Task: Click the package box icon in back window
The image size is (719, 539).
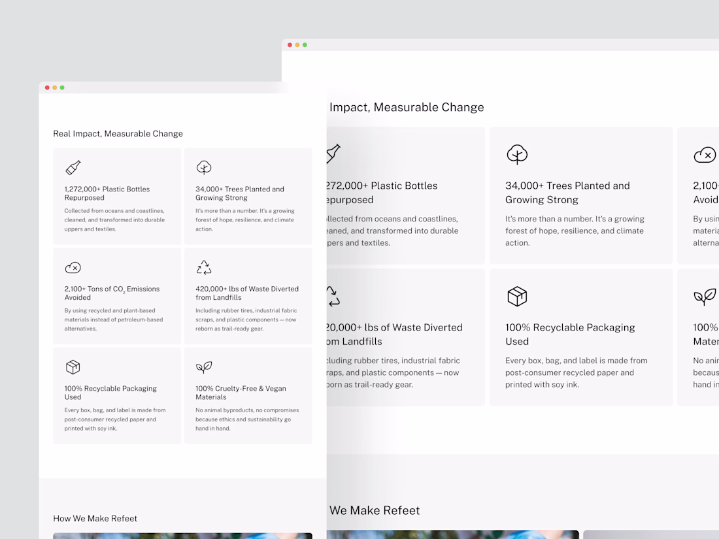Action: (517, 296)
